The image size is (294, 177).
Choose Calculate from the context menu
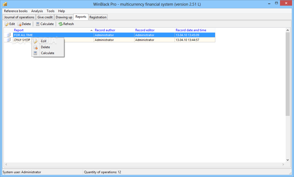click(x=48, y=53)
